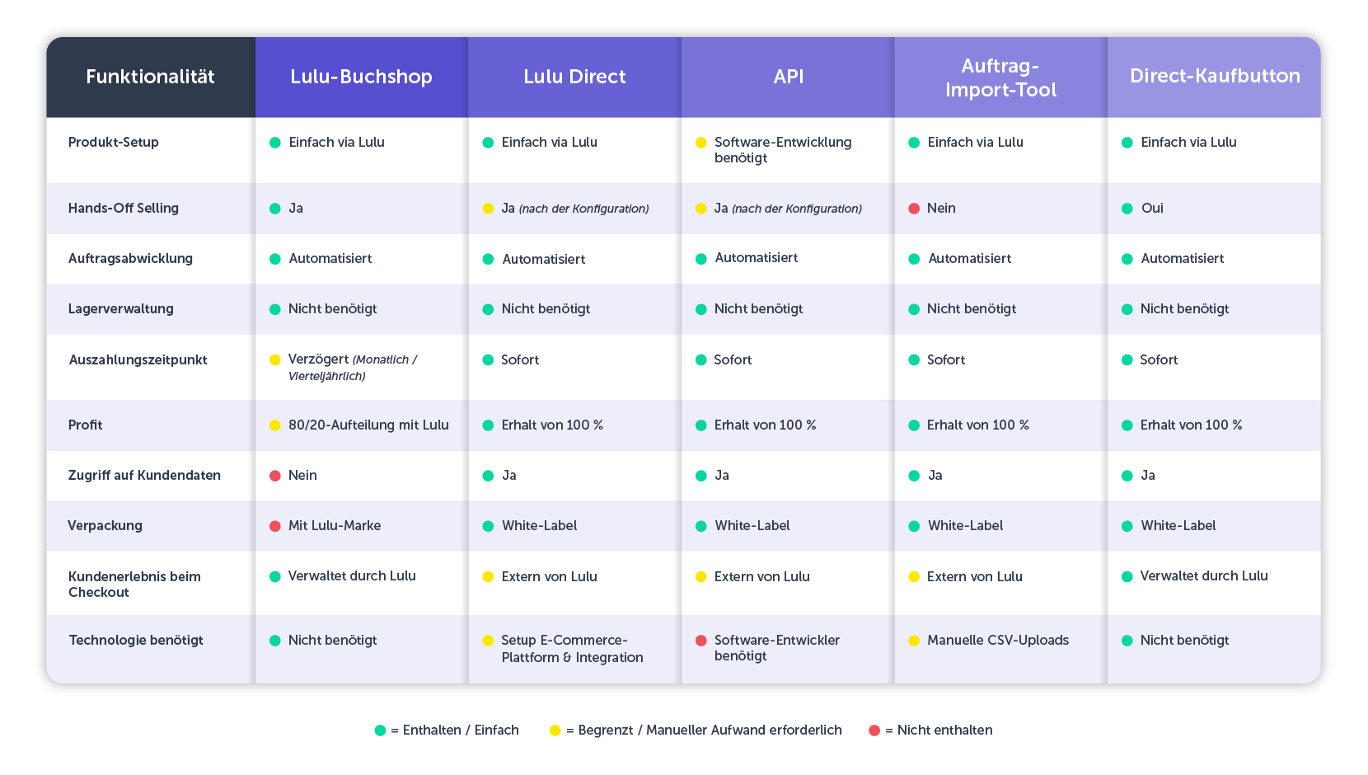This screenshot has width=1368, height=775.
Task: Select the Funktionalität column header
Action: 150,77
